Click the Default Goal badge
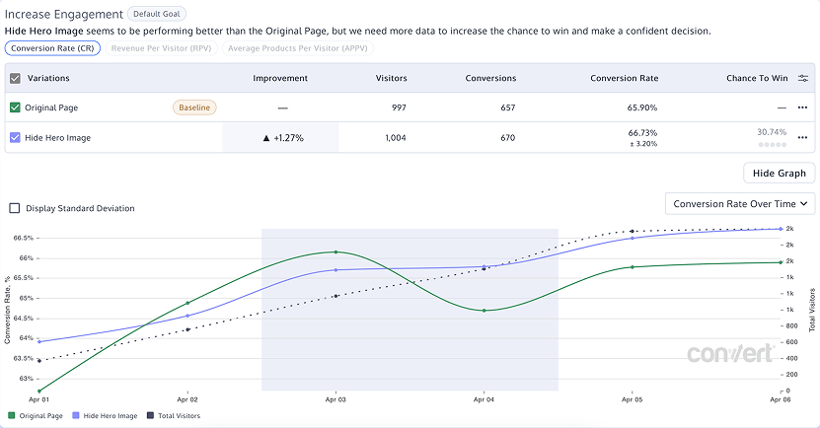This screenshot has width=820, height=428. tap(159, 14)
